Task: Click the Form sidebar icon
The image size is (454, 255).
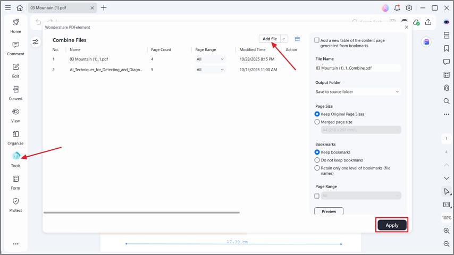Action: coord(15,182)
